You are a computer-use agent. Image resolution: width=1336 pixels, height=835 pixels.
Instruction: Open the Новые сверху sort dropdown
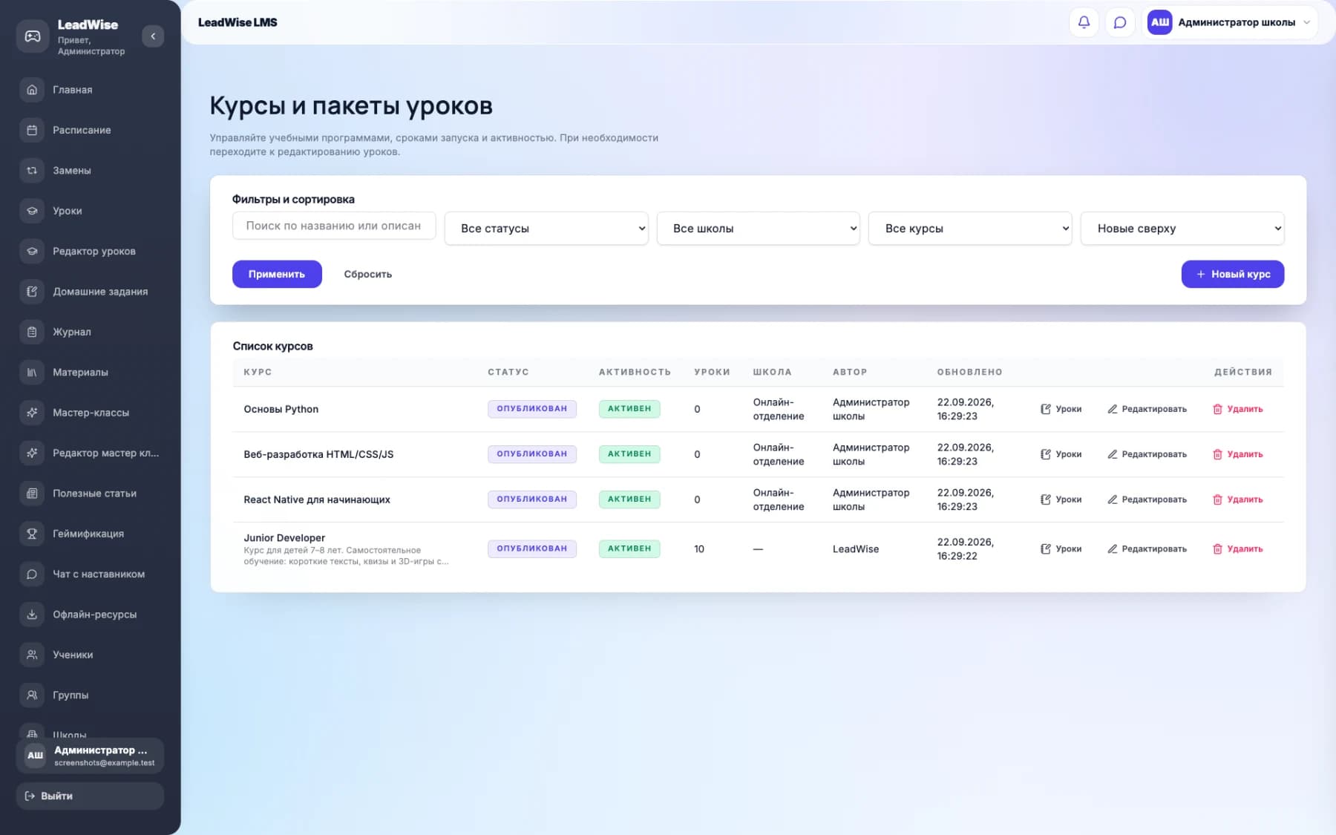pos(1182,229)
